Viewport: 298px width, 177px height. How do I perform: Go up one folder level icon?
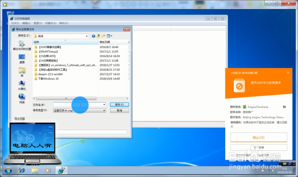point(98,36)
